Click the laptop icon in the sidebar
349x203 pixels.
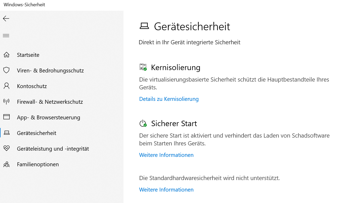[7, 133]
